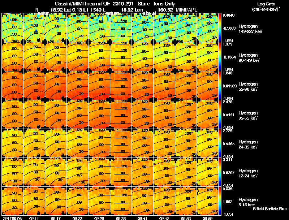Click the color bar for Hydrogen 149-227 keV

pos(220,28)
